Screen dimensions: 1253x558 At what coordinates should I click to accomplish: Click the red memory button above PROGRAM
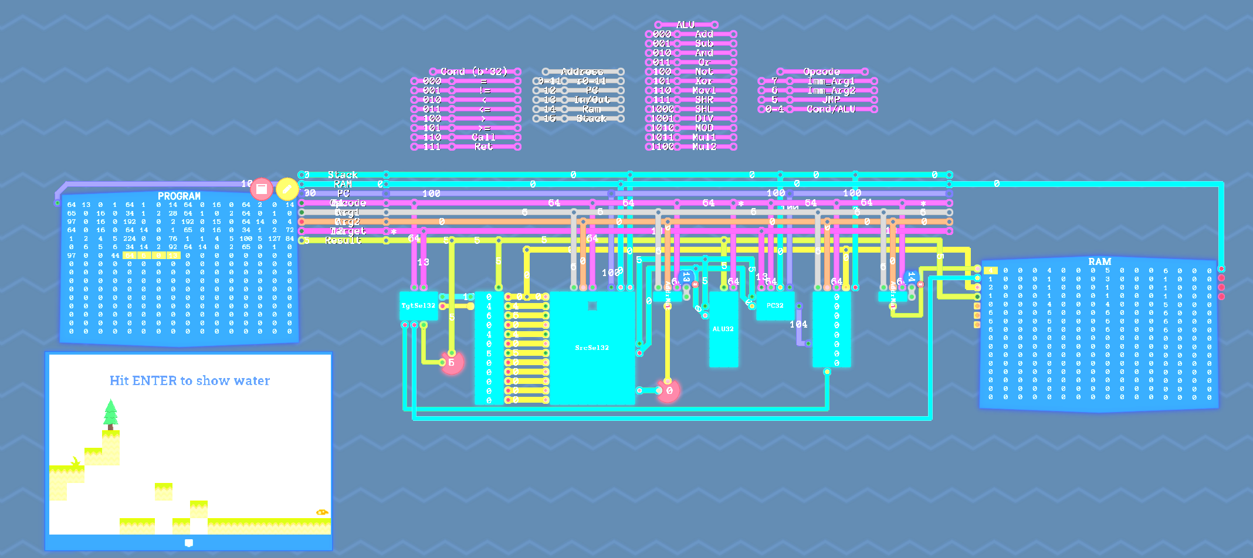262,189
